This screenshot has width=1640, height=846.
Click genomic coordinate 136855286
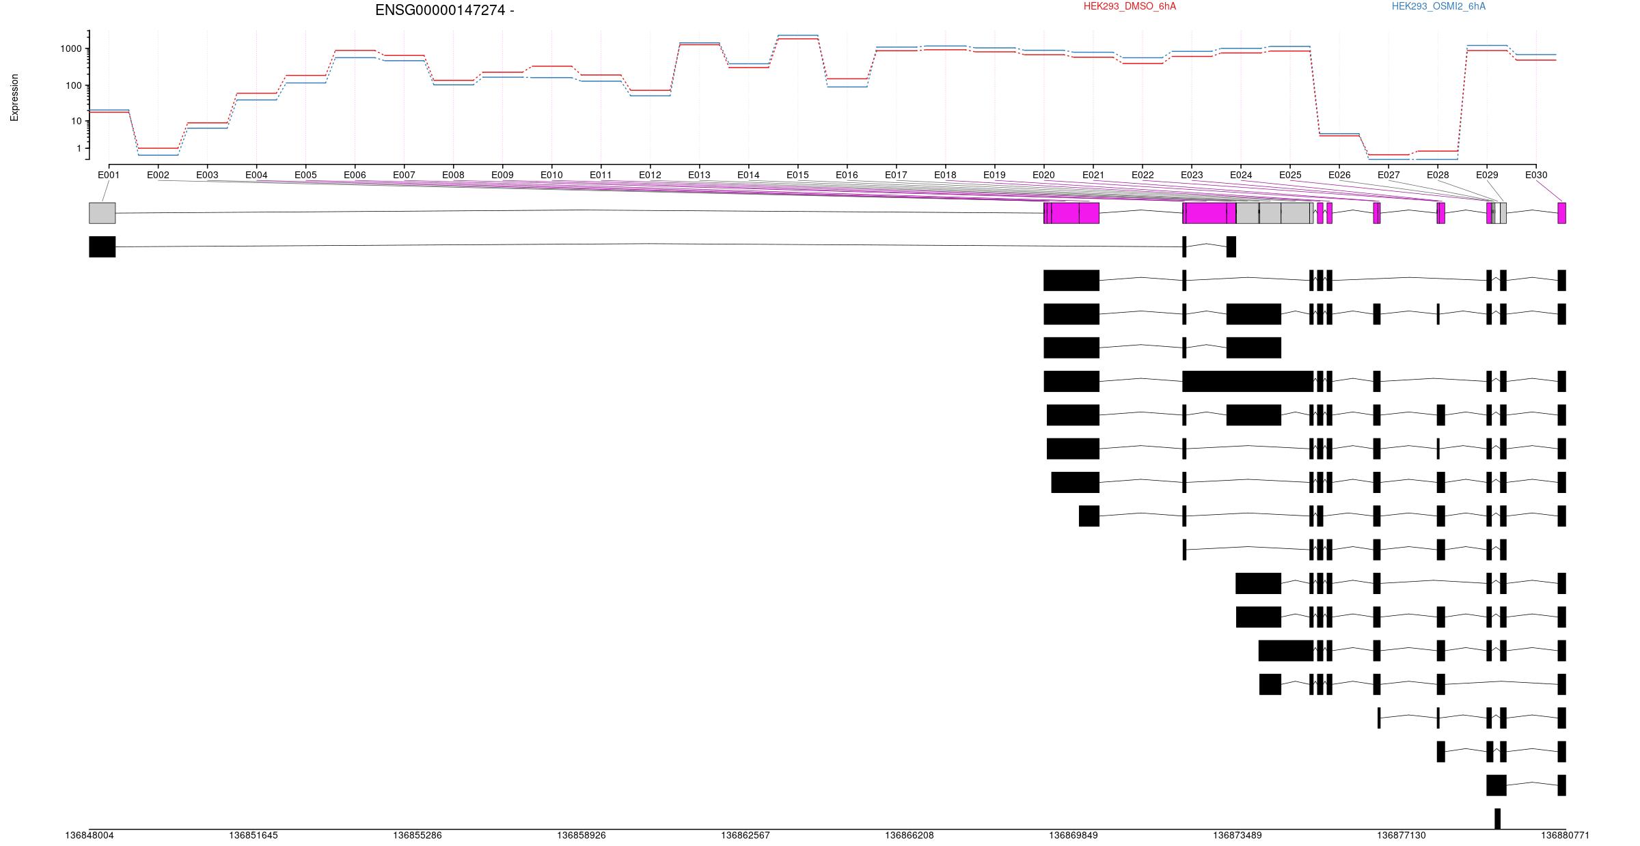(x=418, y=835)
